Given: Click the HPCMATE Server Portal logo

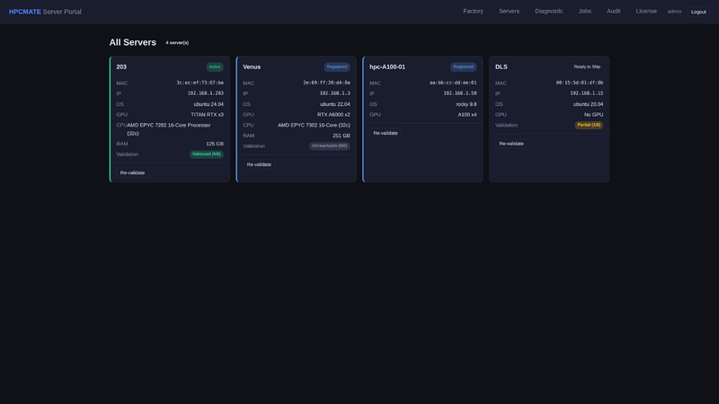Looking at the screenshot, I should [x=45, y=12].
